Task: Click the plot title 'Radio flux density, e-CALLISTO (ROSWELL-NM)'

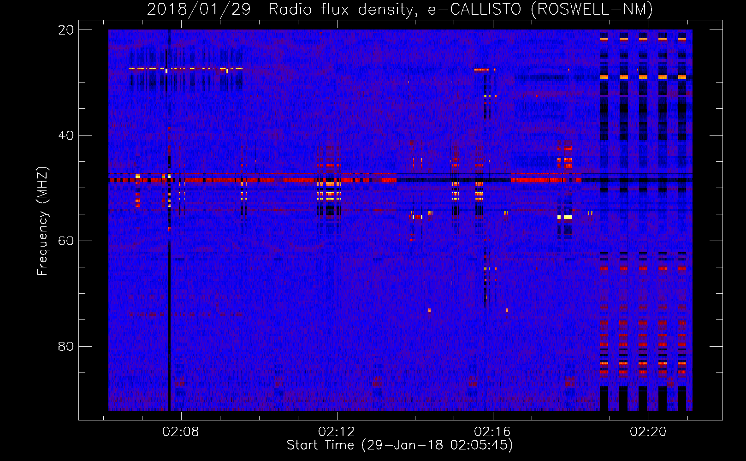Action: (460, 9)
